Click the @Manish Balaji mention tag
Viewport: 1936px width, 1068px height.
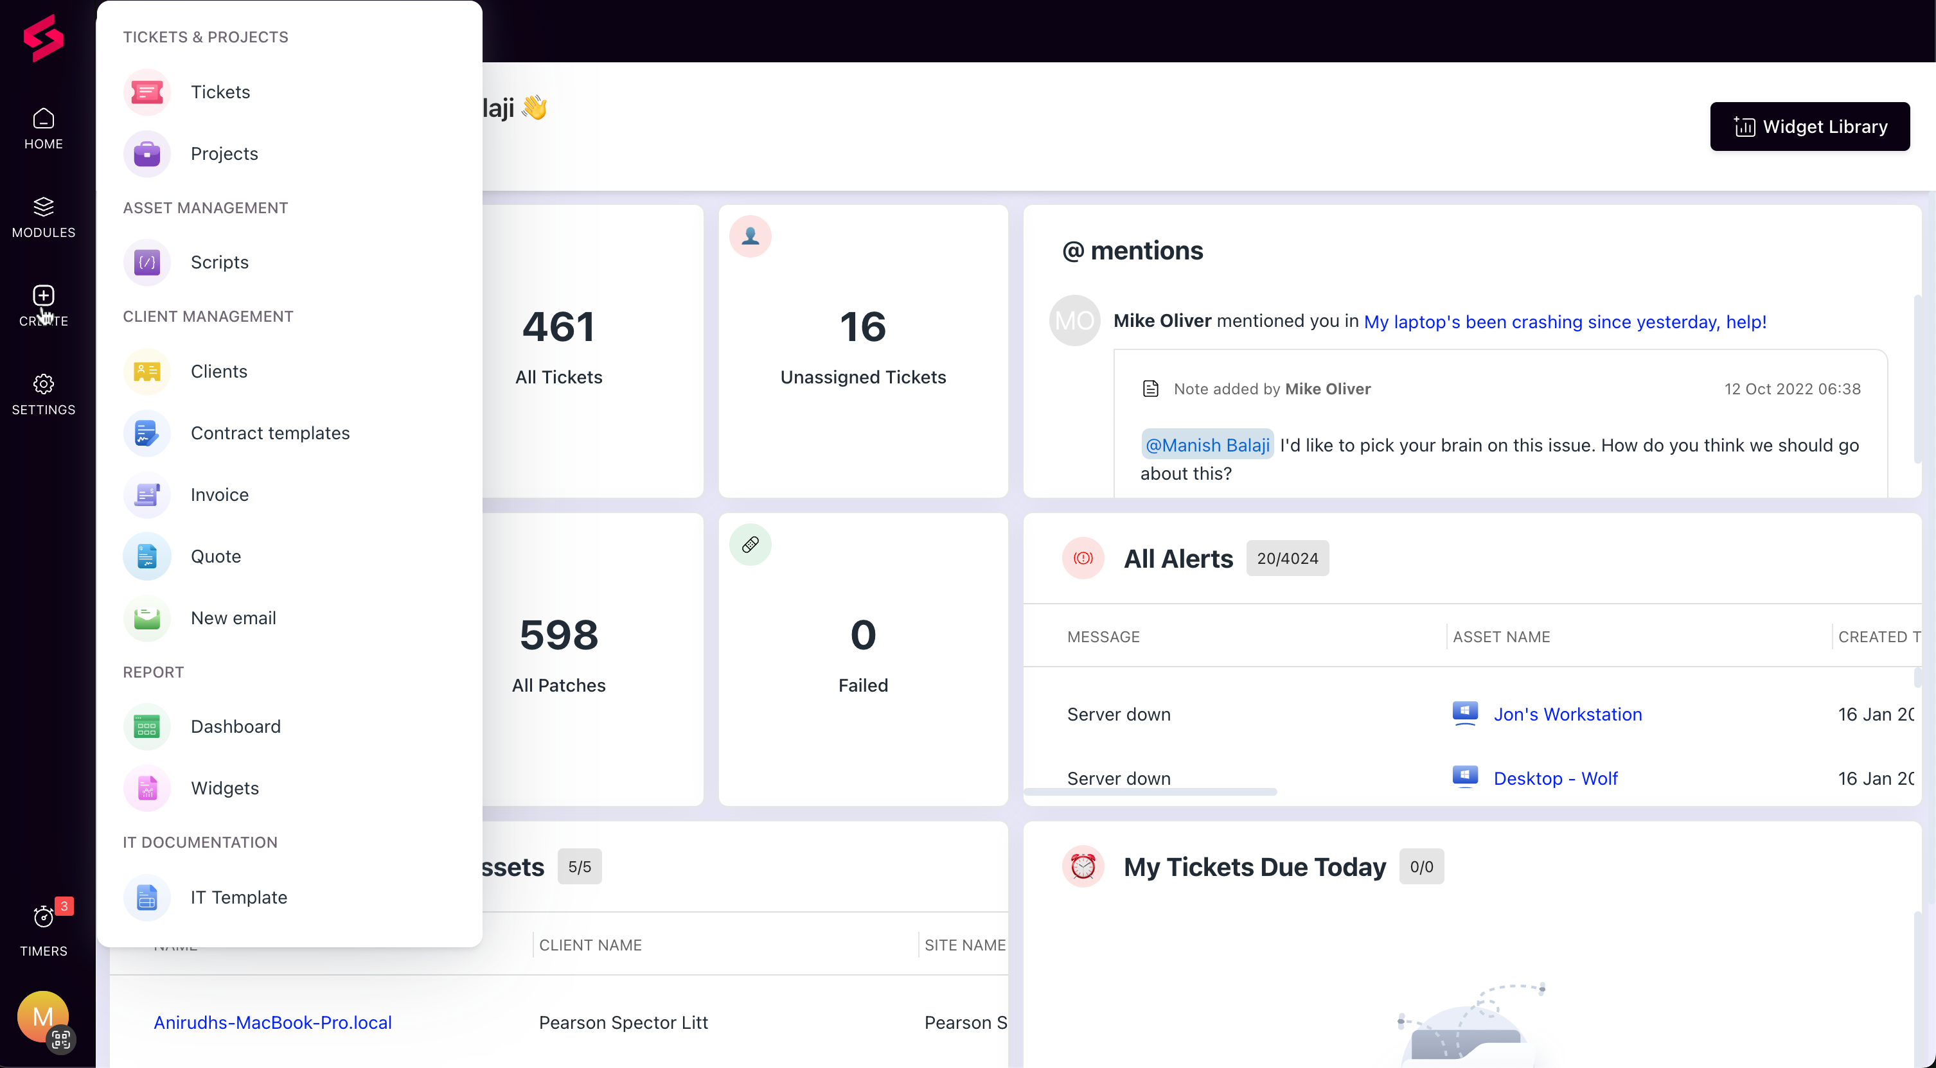click(1207, 444)
